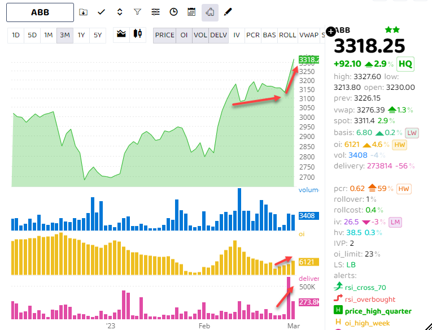Click the HQ badge

[x=405, y=64]
